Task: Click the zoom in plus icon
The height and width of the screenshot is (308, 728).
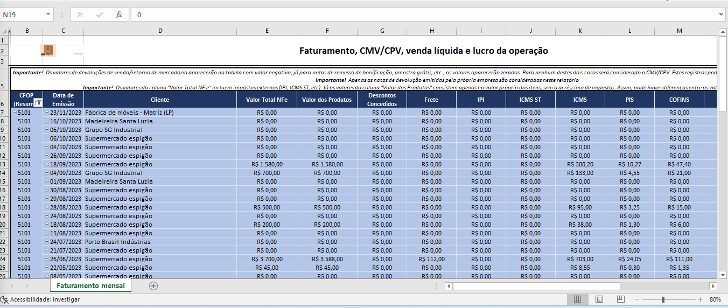Action: (700, 299)
